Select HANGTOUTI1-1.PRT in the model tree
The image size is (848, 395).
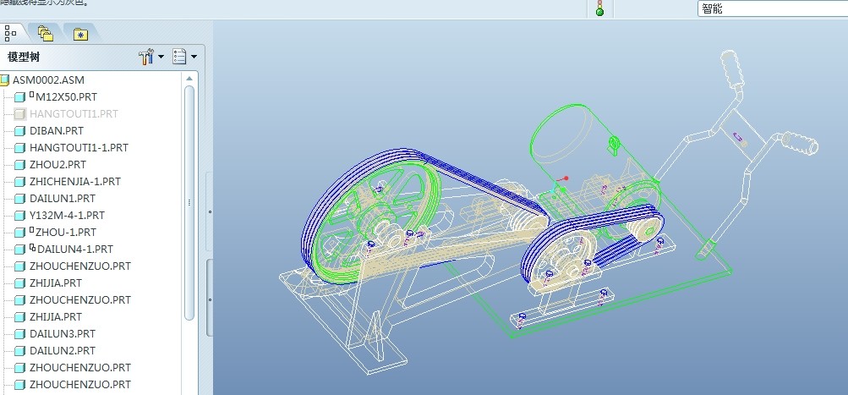point(79,147)
